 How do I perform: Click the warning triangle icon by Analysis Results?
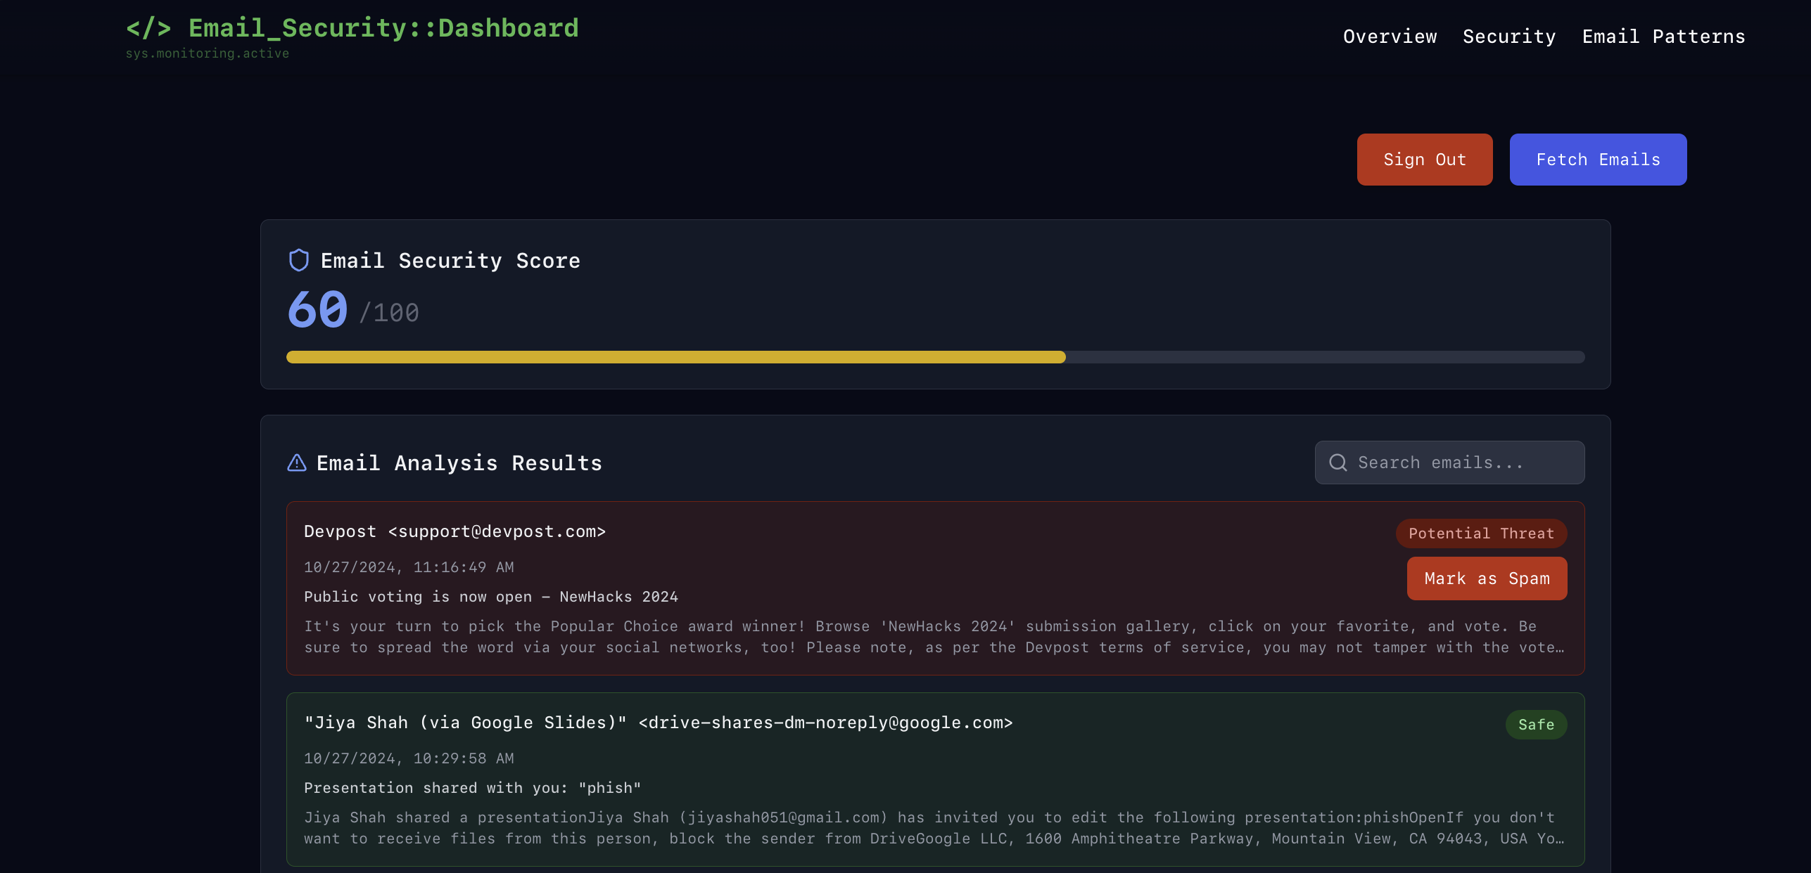click(x=297, y=463)
